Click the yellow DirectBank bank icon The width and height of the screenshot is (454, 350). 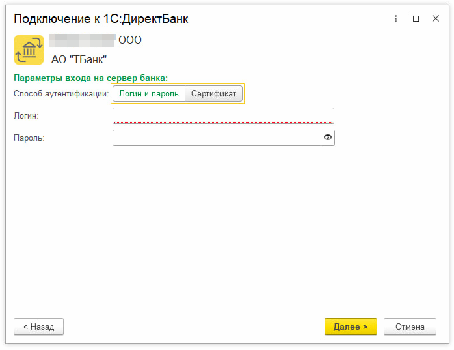(29, 50)
